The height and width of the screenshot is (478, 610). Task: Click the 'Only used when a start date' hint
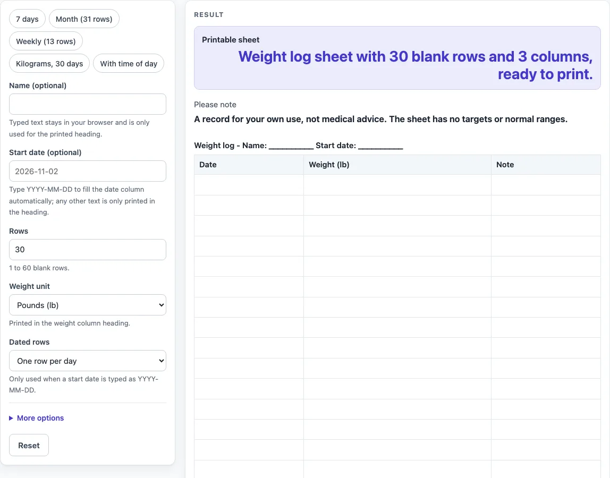coord(83,385)
